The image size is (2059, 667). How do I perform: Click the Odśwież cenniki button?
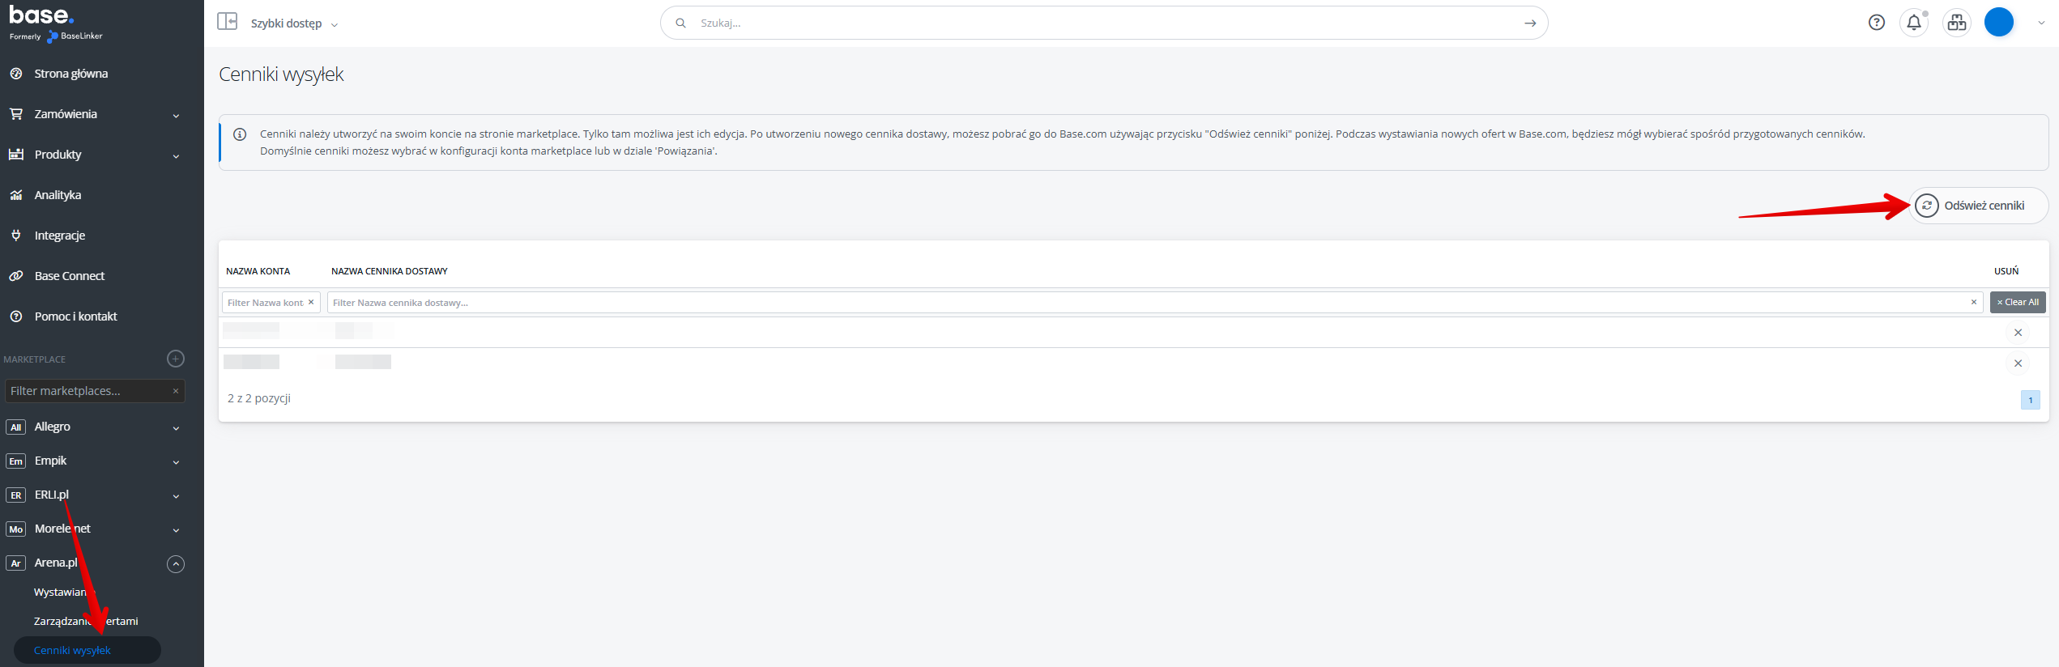click(x=1978, y=206)
